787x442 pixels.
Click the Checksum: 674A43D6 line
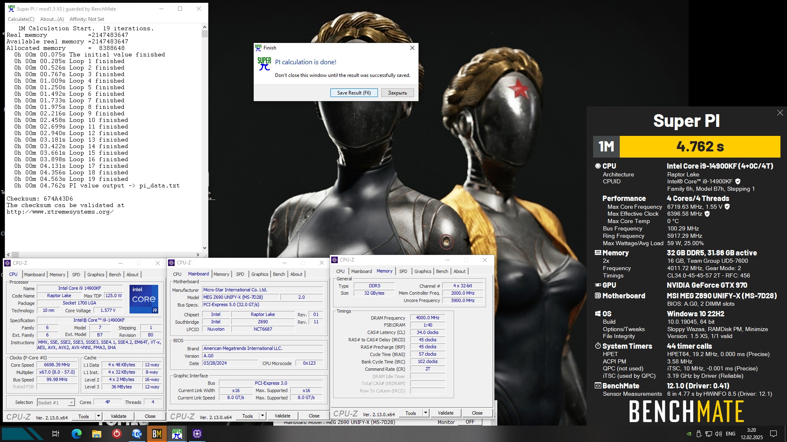point(40,199)
